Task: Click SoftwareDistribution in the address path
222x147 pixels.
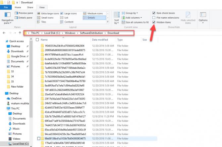Action: [91, 33]
